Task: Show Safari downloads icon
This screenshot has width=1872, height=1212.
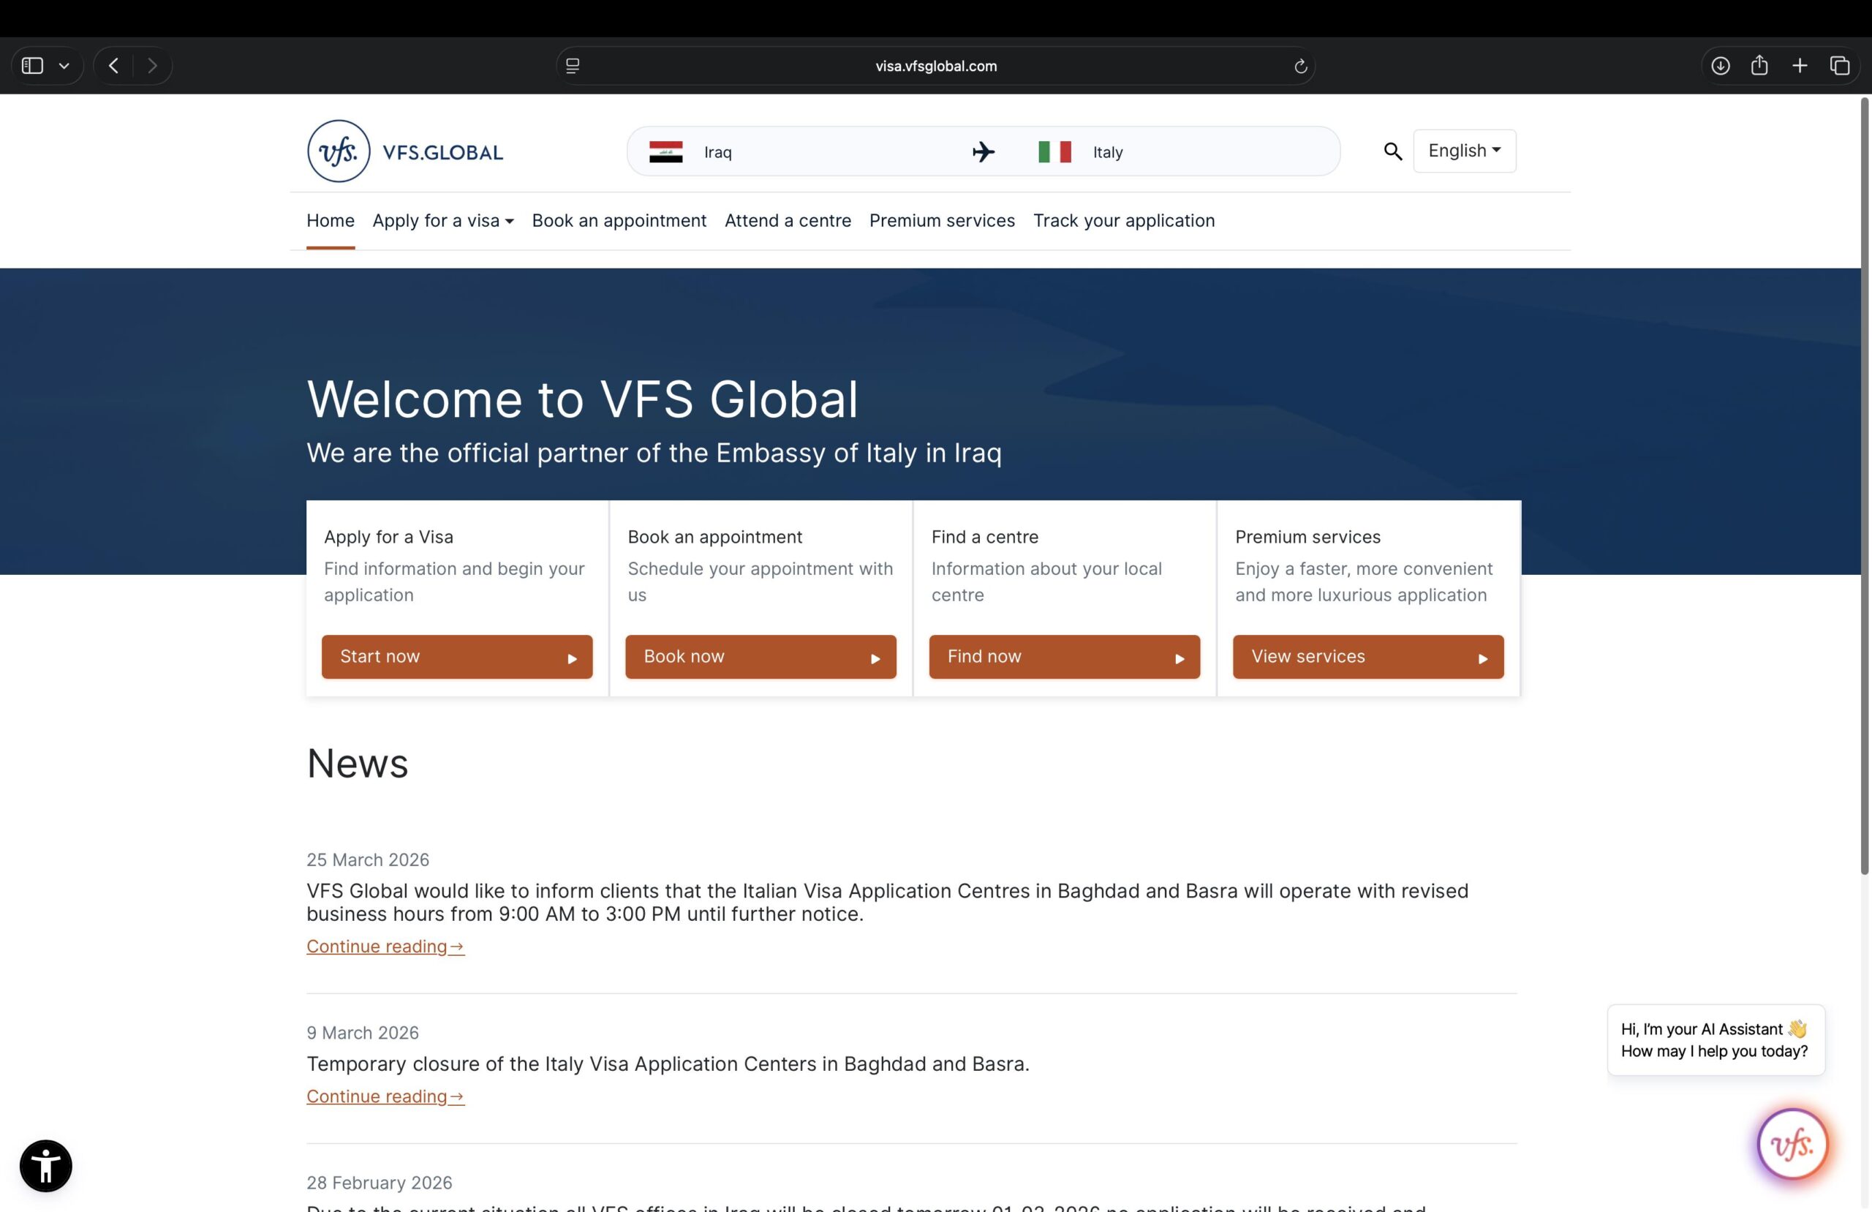Action: [1720, 65]
